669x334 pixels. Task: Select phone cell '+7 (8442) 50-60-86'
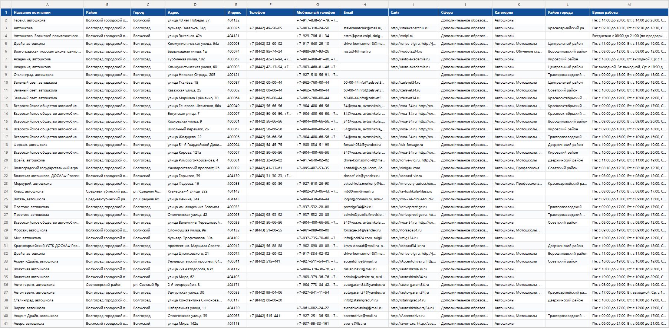click(x=270, y=184)
